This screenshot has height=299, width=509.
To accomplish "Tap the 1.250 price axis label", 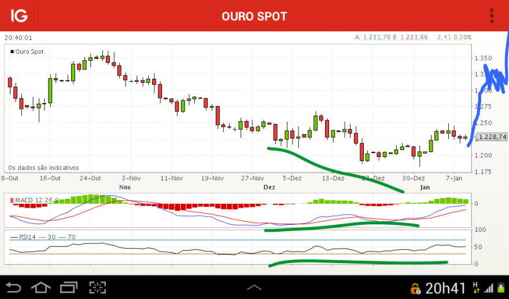I will click(483, 123).
